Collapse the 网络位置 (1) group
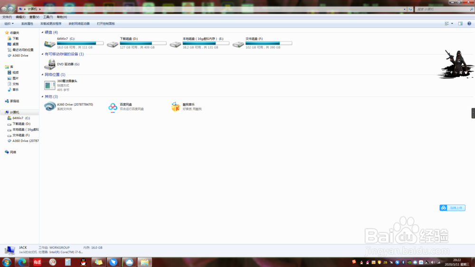Image resolution: width=475 pixels, height=267 pixels. click(x=42, y=74)
